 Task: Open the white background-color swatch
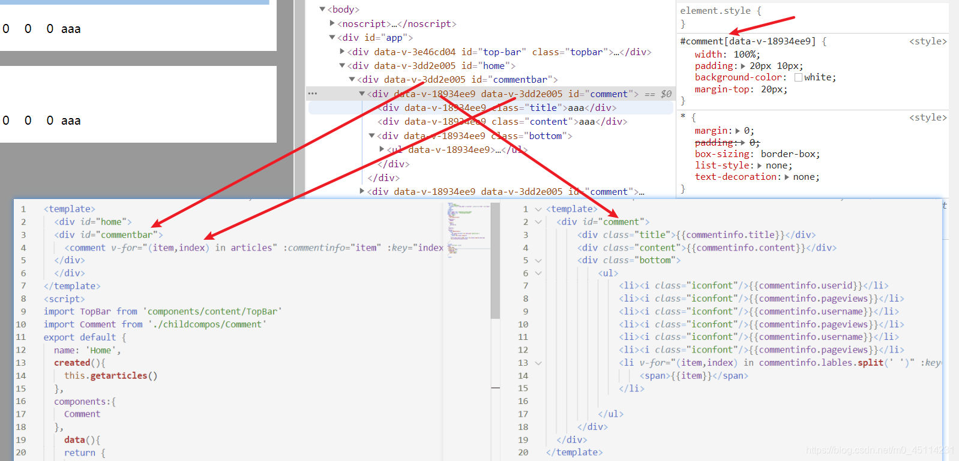pyautogui.click(x=798, y=77)
